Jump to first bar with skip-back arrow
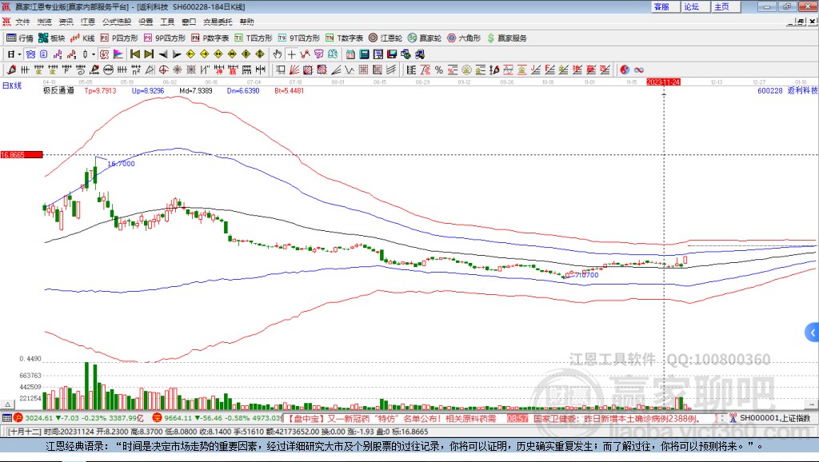819x462 pixels. tap(135, 54)
